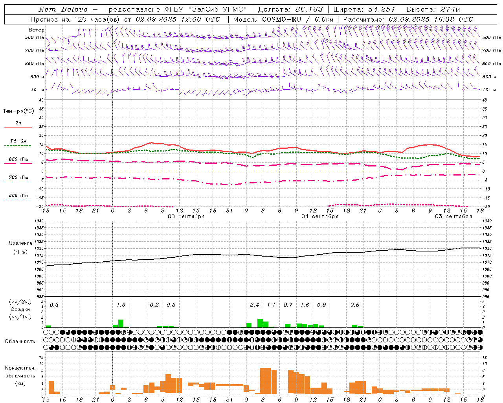
Task: Click the Kem_Belovo station title
Action: tap(63, 10)
